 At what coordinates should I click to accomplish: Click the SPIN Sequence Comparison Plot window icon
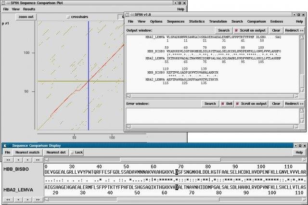[x=3, y=3]
